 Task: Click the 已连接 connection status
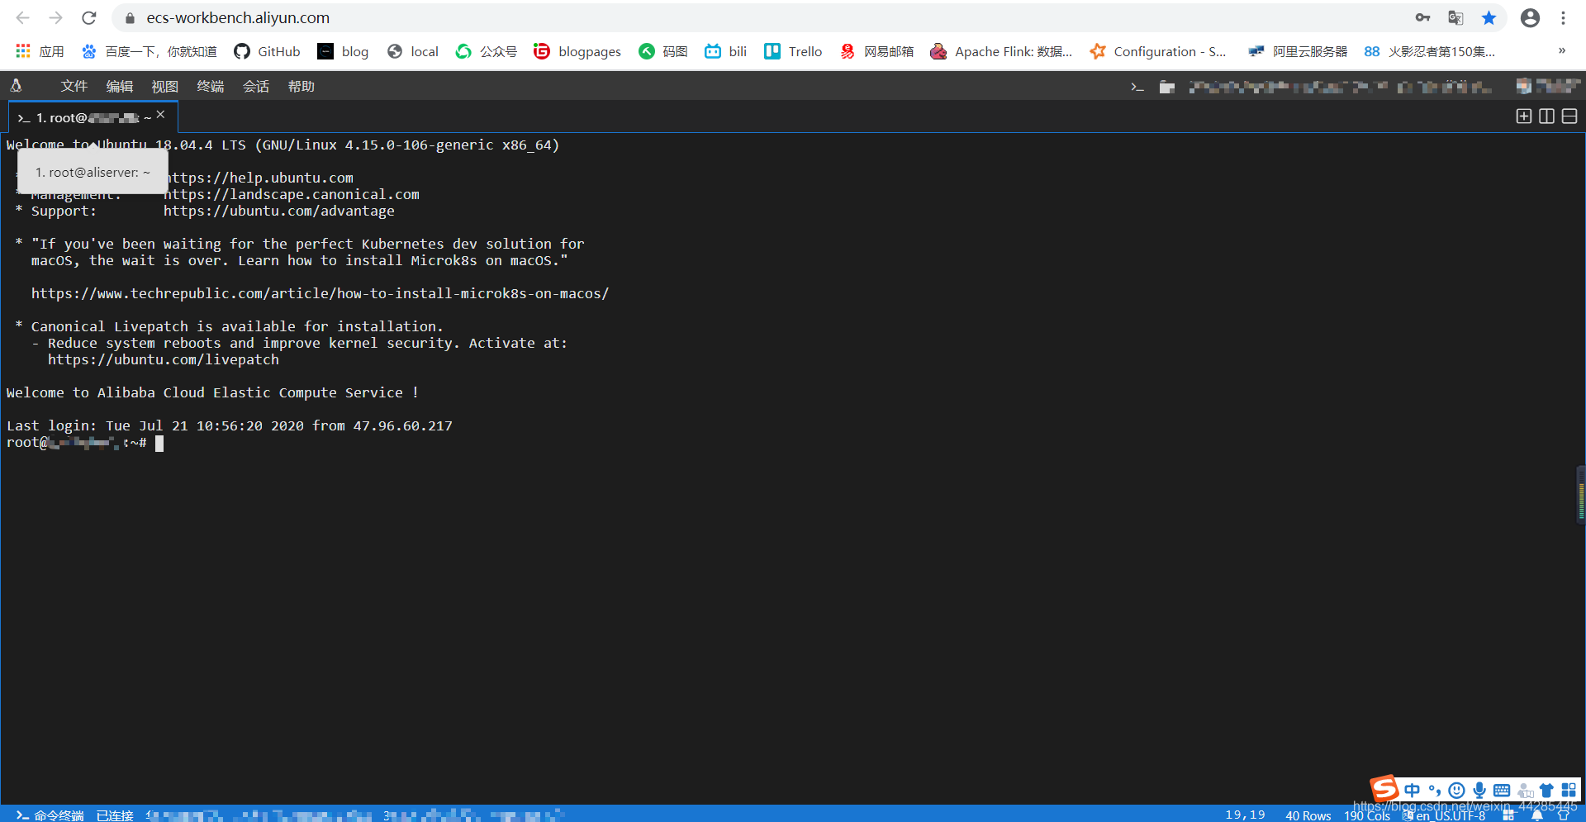pos(115,815)
